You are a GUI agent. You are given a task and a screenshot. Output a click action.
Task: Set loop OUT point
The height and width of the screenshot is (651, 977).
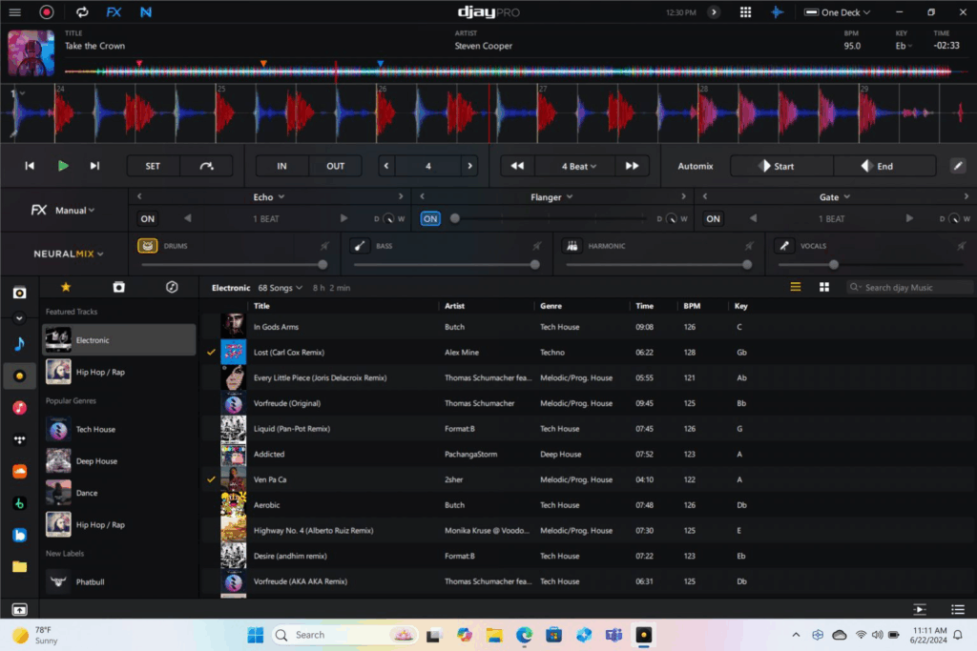tap(335, 166)
